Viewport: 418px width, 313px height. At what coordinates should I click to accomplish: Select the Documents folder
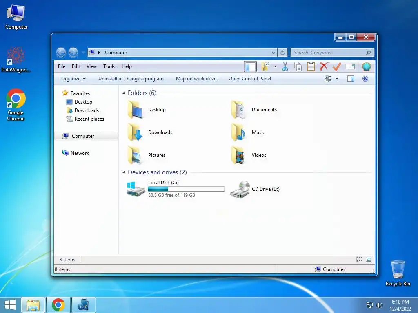[x=254, y=110]
